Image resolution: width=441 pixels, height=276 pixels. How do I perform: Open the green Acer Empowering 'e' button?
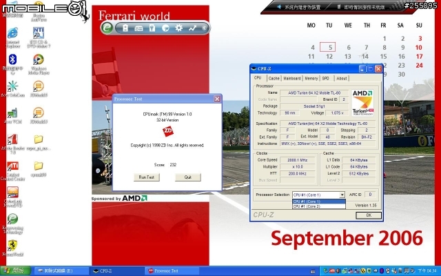pyautogui.click(x=107, y=28)
